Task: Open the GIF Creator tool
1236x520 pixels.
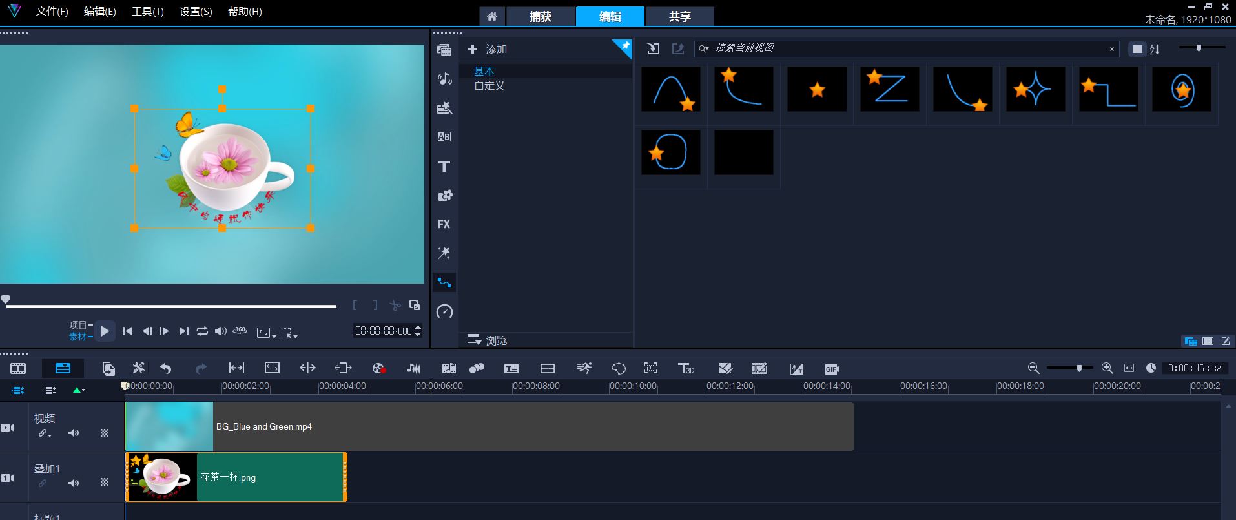Action: pyautogui.click(x=832, y=369)
